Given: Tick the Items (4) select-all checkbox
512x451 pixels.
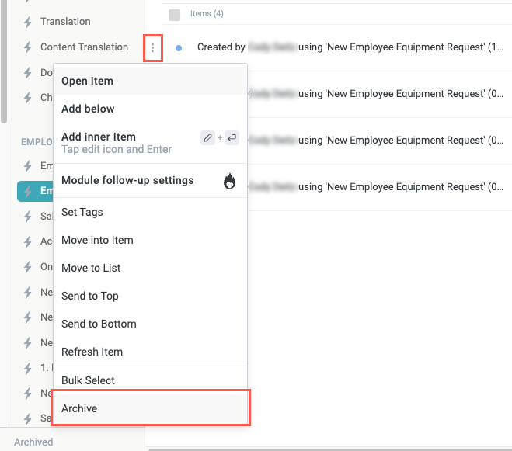Looking at the screenshot, I should pyautogui.click(x=174, y=14).
